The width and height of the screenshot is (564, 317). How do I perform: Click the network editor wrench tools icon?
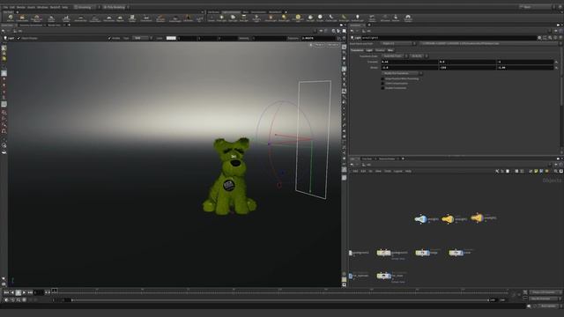[497, 171]
